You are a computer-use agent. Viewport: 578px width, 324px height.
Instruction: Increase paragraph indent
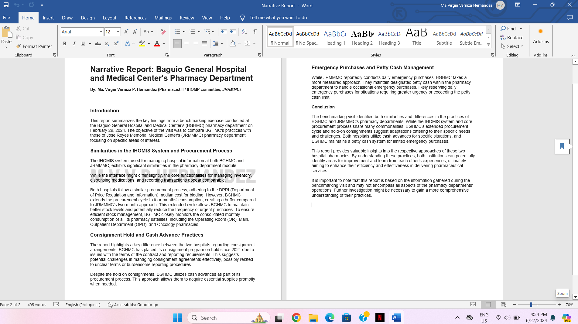tap(233, 32)
